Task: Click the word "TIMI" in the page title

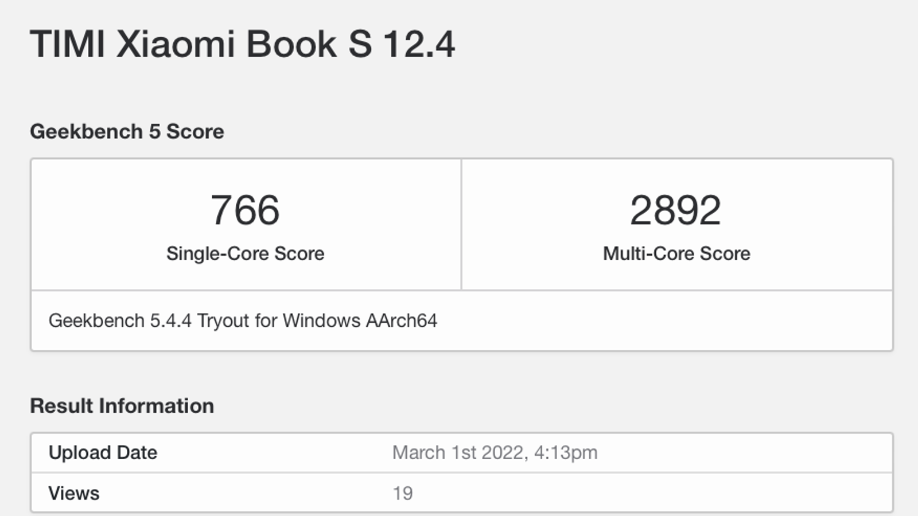Action: (67, 44)
